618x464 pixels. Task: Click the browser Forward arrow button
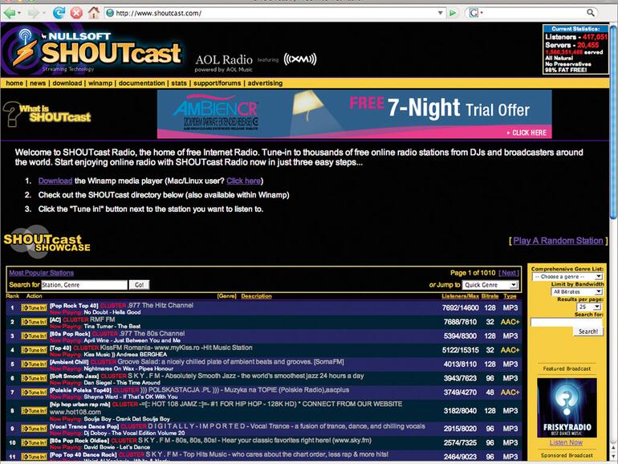click(34, 13)
